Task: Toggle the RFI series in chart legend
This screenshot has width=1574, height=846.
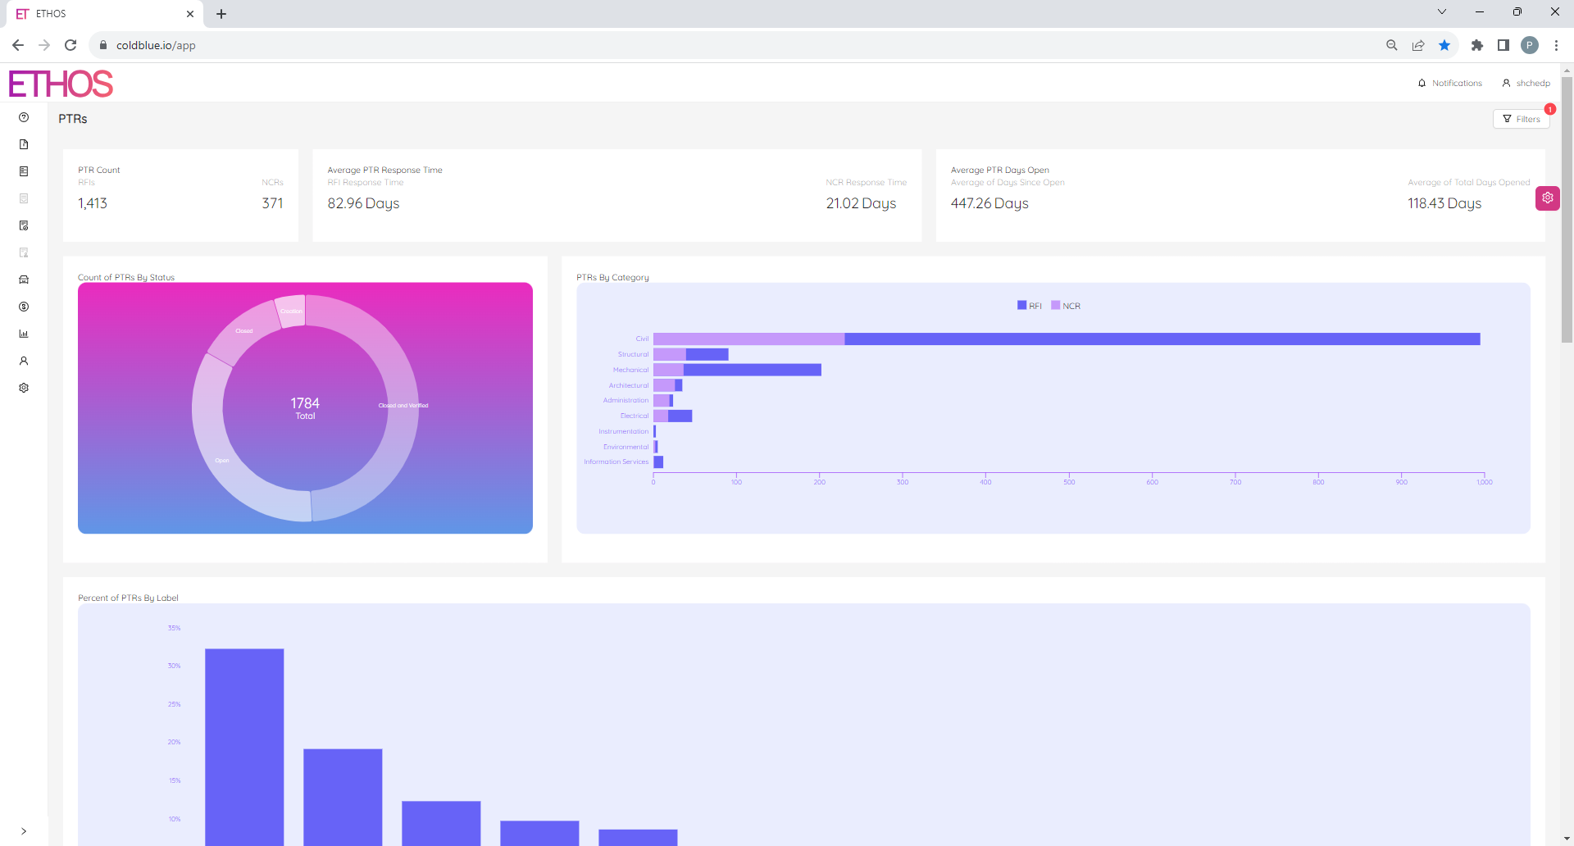Action: (x=1030, y=305)
